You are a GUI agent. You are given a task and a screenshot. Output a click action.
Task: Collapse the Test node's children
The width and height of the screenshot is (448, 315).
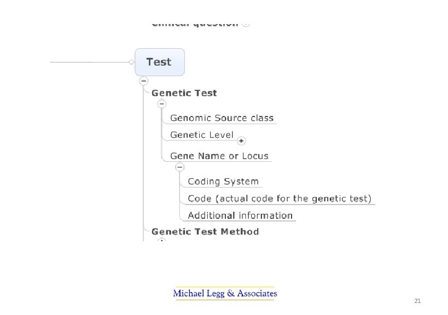pyautogui.click(x=143, y=80)
